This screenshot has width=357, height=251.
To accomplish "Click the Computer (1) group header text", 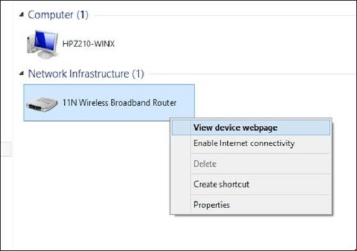I will click(58, 14).
